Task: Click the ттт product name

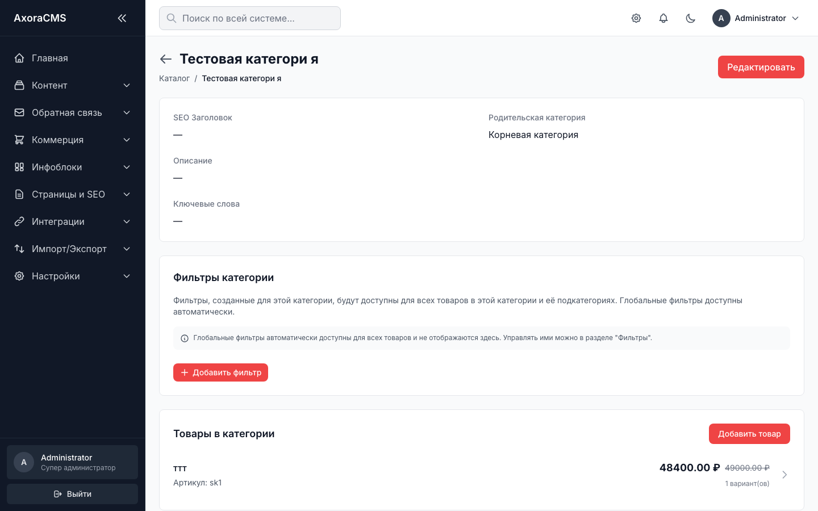Action: point(180,469)
